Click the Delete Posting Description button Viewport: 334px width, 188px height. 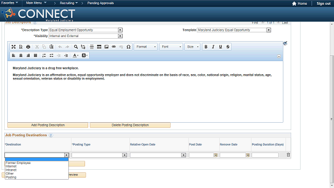130,125
